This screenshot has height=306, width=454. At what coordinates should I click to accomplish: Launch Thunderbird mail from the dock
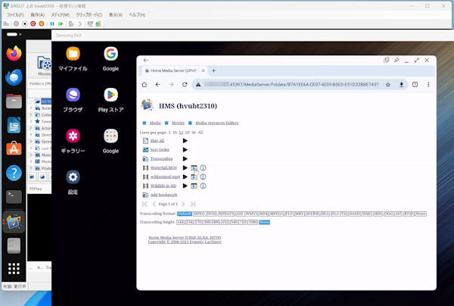(14, 77)
